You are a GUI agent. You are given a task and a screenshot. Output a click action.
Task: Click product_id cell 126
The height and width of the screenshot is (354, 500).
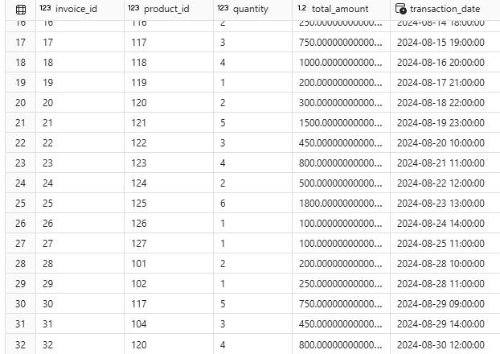coord(169,223)
